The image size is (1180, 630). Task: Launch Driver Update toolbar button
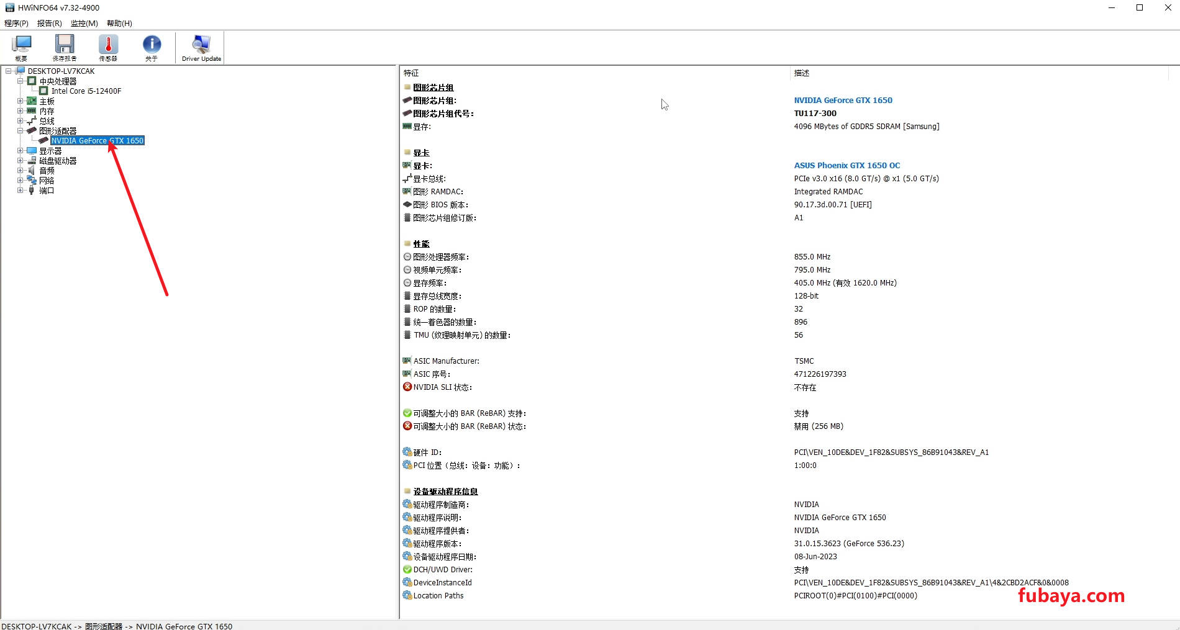point(201,47)
